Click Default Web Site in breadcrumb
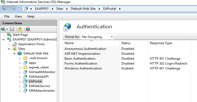This screenshot has height=102, width=197. (x=83, y=8)
